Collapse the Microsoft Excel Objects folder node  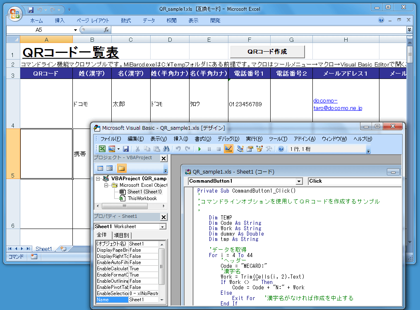tap(106, 185)
